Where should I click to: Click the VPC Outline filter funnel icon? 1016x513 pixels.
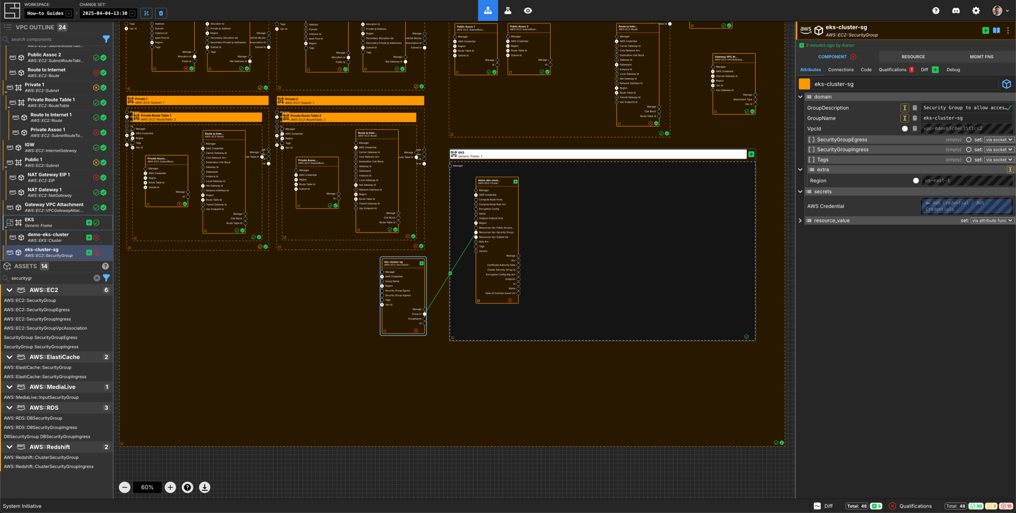106,39
